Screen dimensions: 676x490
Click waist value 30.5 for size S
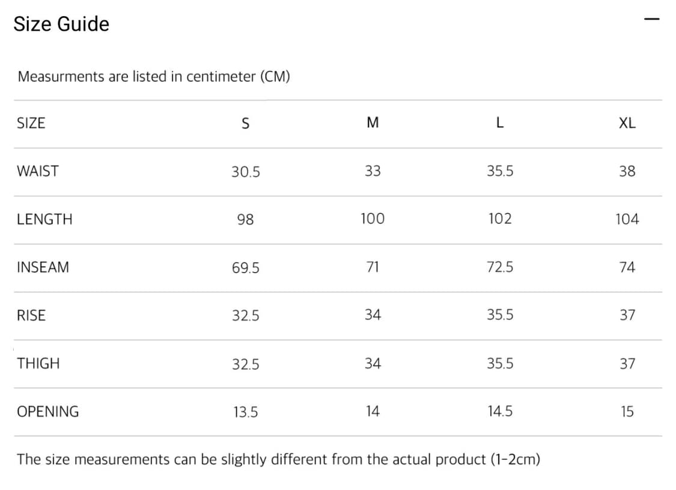(x=246, y=172)
